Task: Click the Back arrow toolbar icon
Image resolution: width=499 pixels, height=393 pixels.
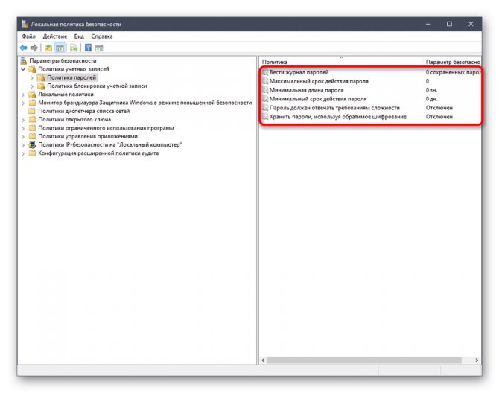Action: click(x=23, y=48)
